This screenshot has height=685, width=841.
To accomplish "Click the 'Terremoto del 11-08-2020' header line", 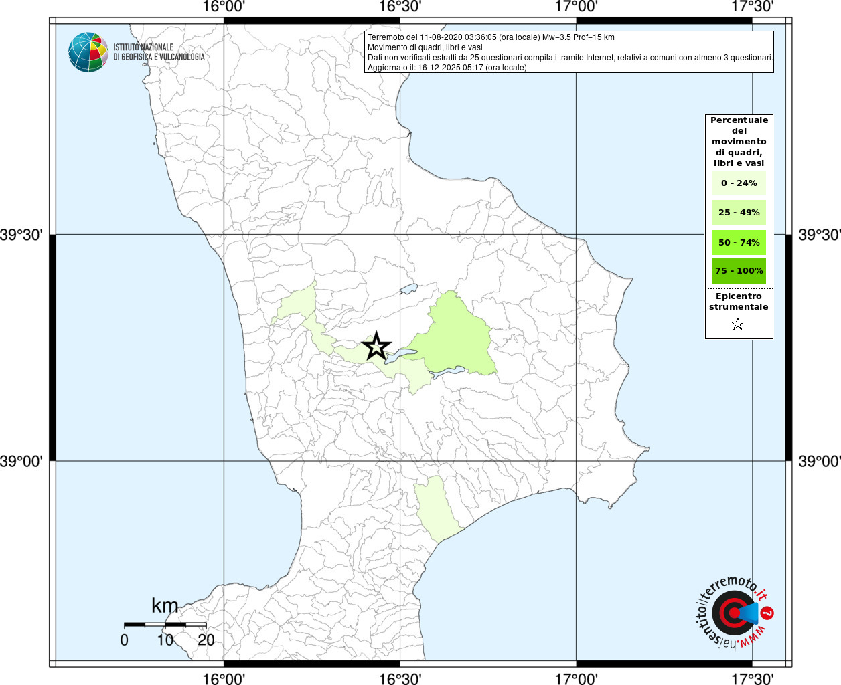I will pyautogui.click(x=491, y=37).
